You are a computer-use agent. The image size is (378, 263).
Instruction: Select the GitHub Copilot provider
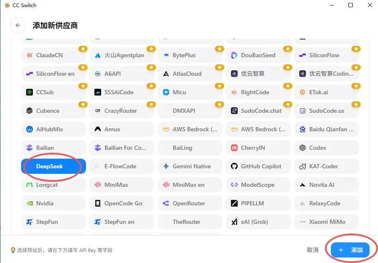click(258, 166)
